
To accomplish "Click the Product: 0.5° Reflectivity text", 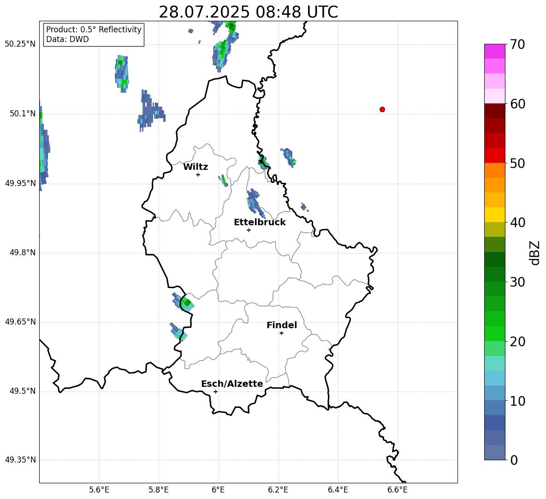I will (x=94, y=29).
